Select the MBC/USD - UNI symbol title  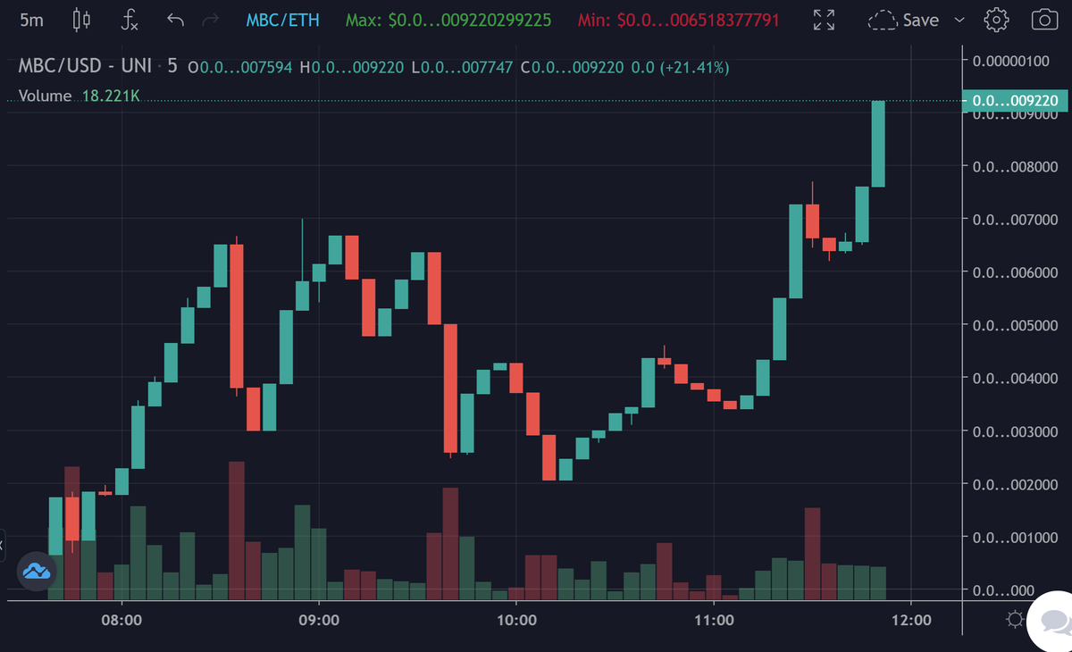[85, 66]
